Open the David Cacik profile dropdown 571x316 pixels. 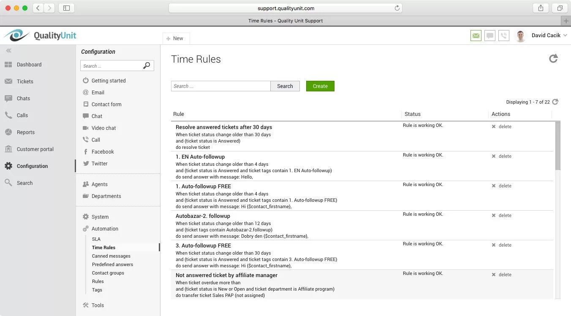[545, 36]
